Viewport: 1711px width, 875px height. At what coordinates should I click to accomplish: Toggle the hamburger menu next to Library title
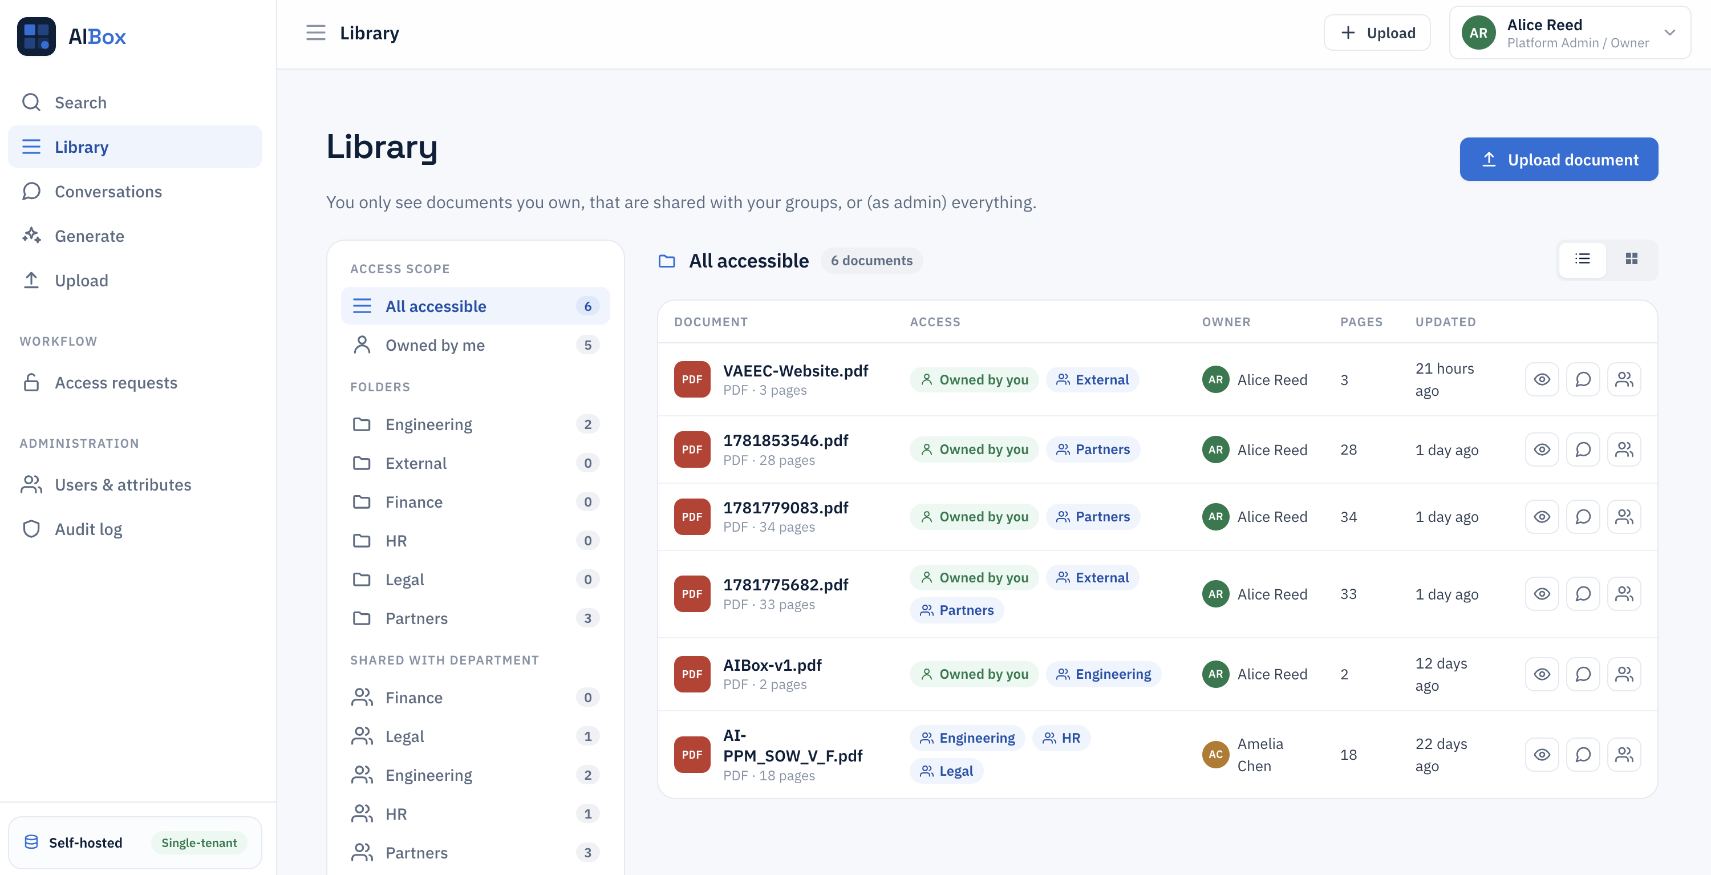[315, 33]
